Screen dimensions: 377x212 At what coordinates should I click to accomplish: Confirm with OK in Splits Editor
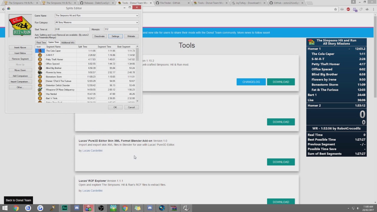click(115, 107)
